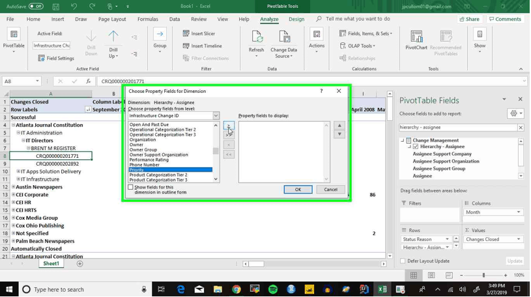Toggle AutoSave switch
Image resolution: width=531 pixels, height=297 pixels.
[x=36, y=6]
